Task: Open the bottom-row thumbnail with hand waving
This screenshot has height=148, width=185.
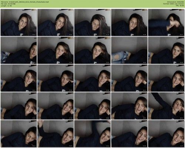Action: coord(55,134)
